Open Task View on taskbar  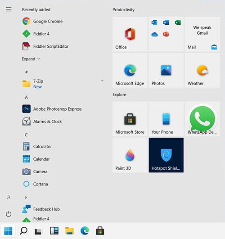coord(39,231)
